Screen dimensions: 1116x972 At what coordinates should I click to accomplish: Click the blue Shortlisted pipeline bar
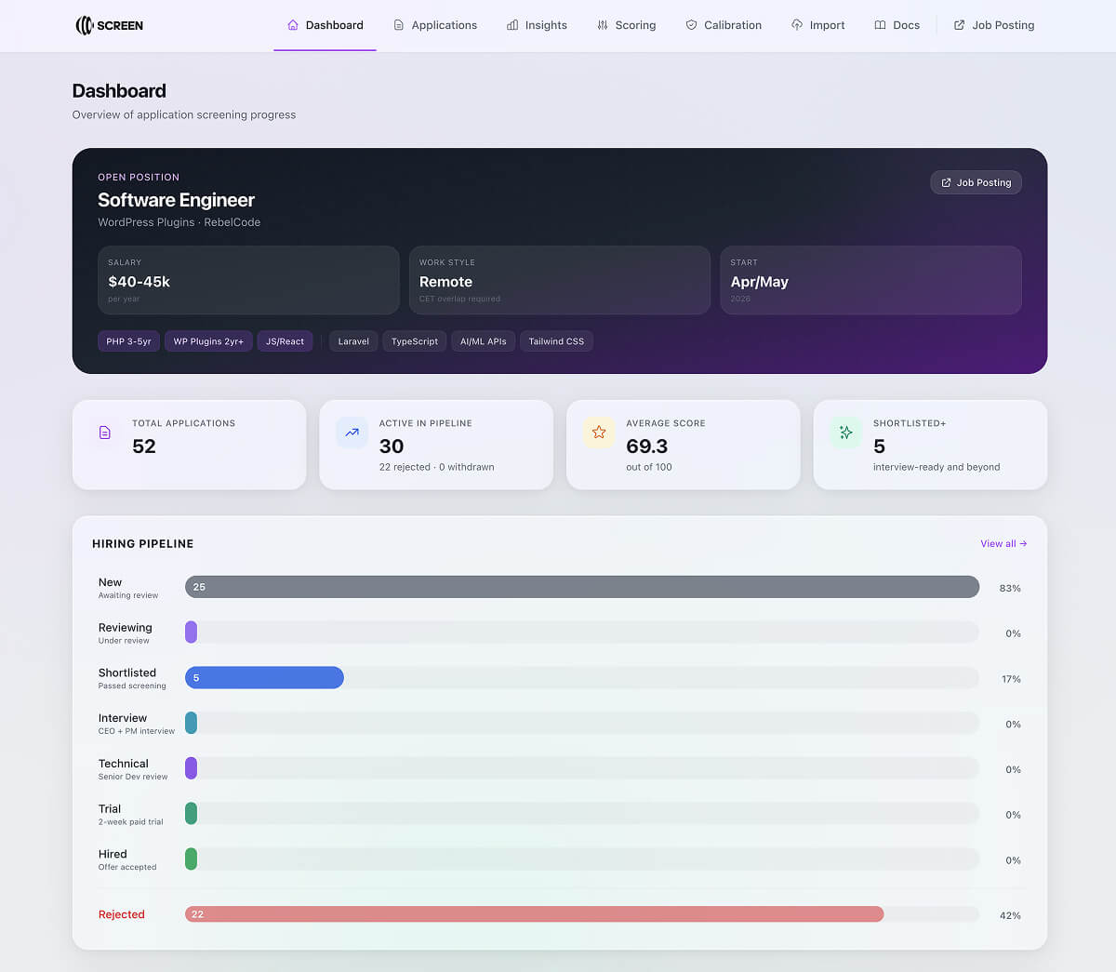coord(264,678)
